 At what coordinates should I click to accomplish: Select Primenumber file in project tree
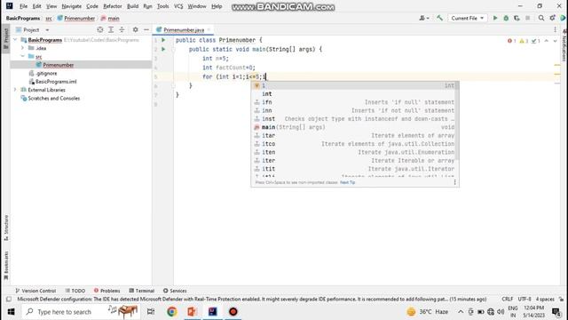coord(58,65)
